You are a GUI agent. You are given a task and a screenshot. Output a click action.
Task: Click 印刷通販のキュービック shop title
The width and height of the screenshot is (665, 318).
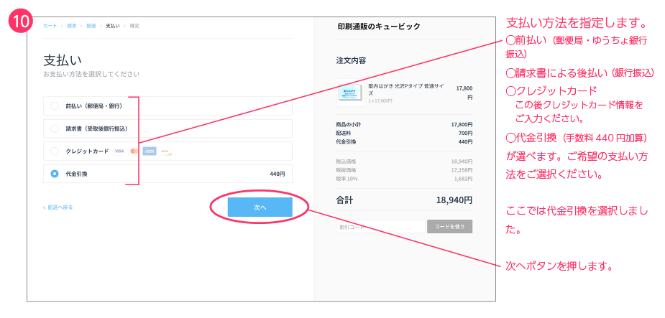pyautogui.click(x=378, y=27)
